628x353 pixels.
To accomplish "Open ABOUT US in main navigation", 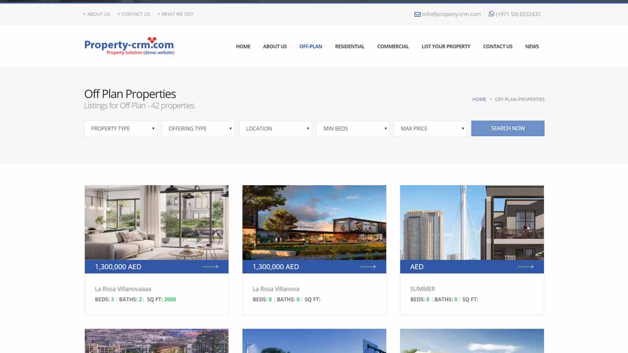I will (275, 47).
